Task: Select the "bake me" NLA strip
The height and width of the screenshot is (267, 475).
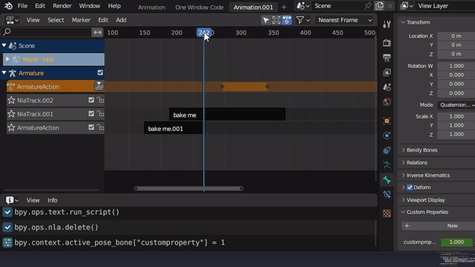Action: coord(227,115)
